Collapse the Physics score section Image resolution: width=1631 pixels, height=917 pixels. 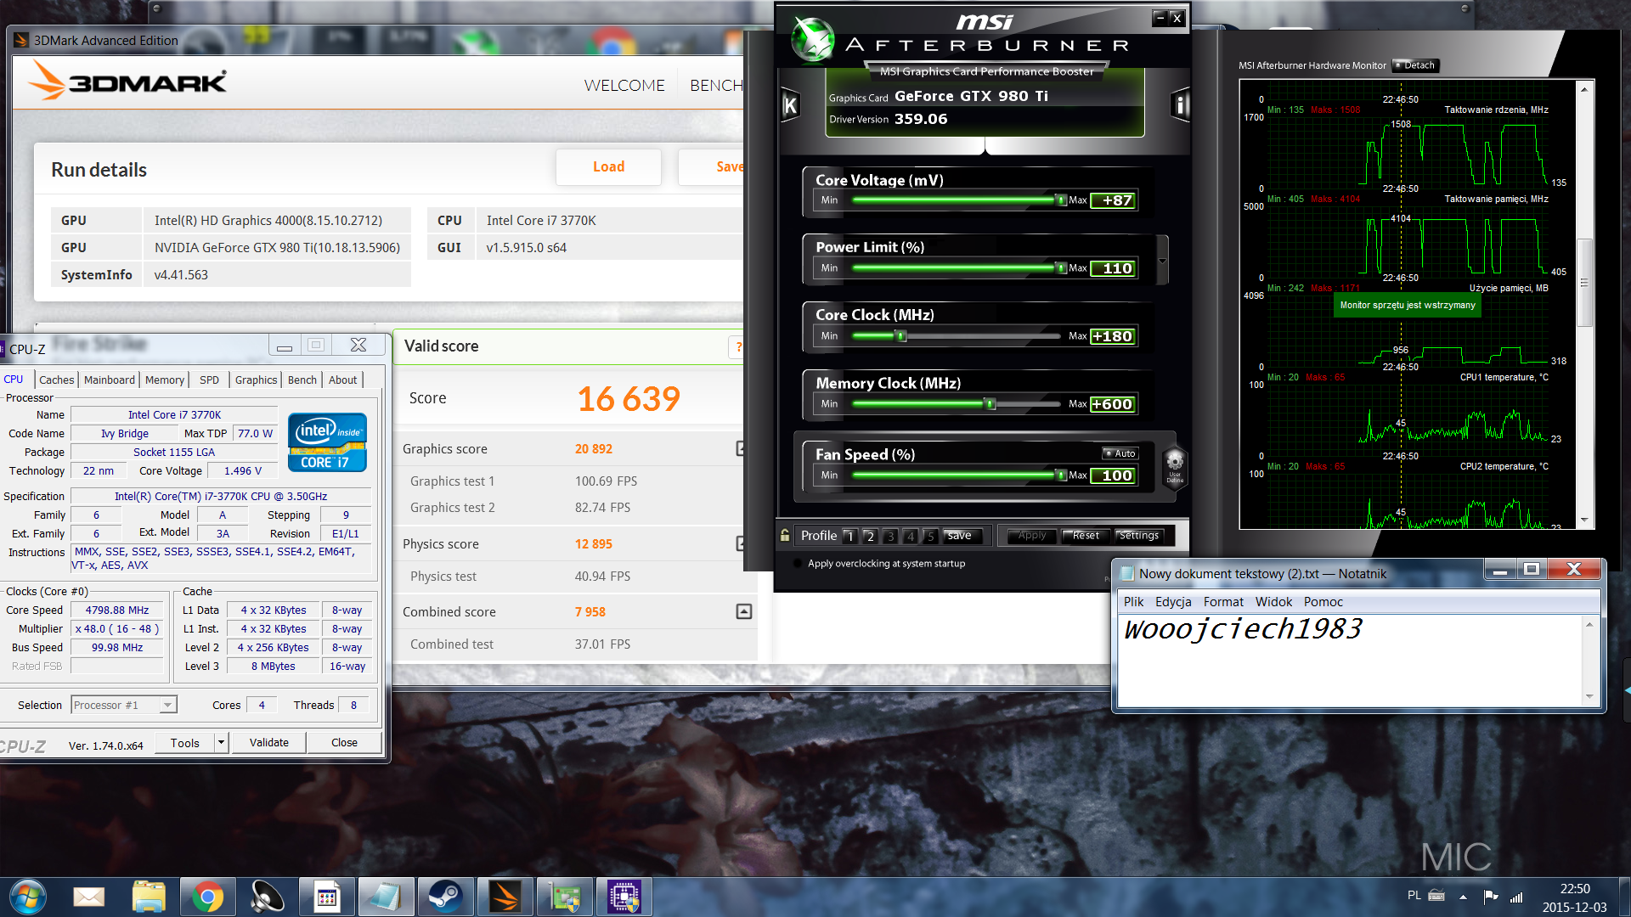coord(742,543)
